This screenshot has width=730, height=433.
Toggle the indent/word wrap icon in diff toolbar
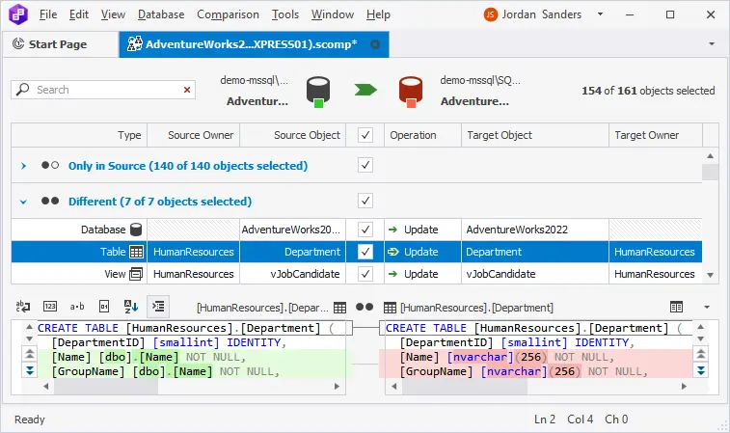(x=160, y=307)
